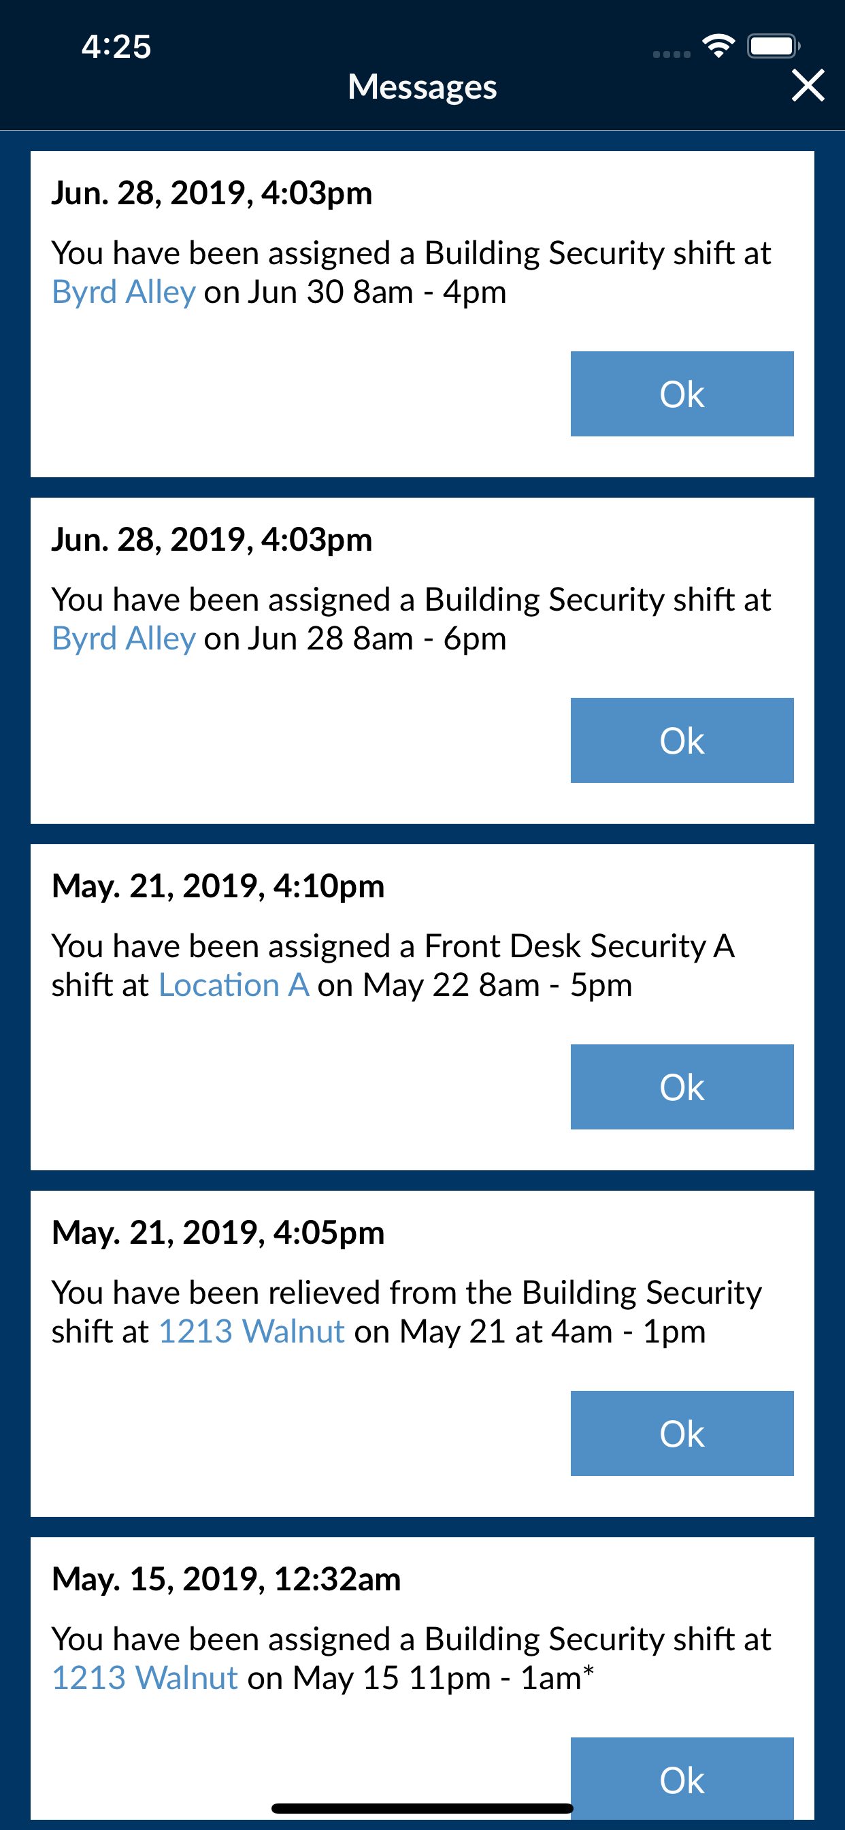This screenshot has width=845, height=1830.
Task: Tap the May. 15, 2019, 12:32am timestamp
Action: click(227, 1580)
